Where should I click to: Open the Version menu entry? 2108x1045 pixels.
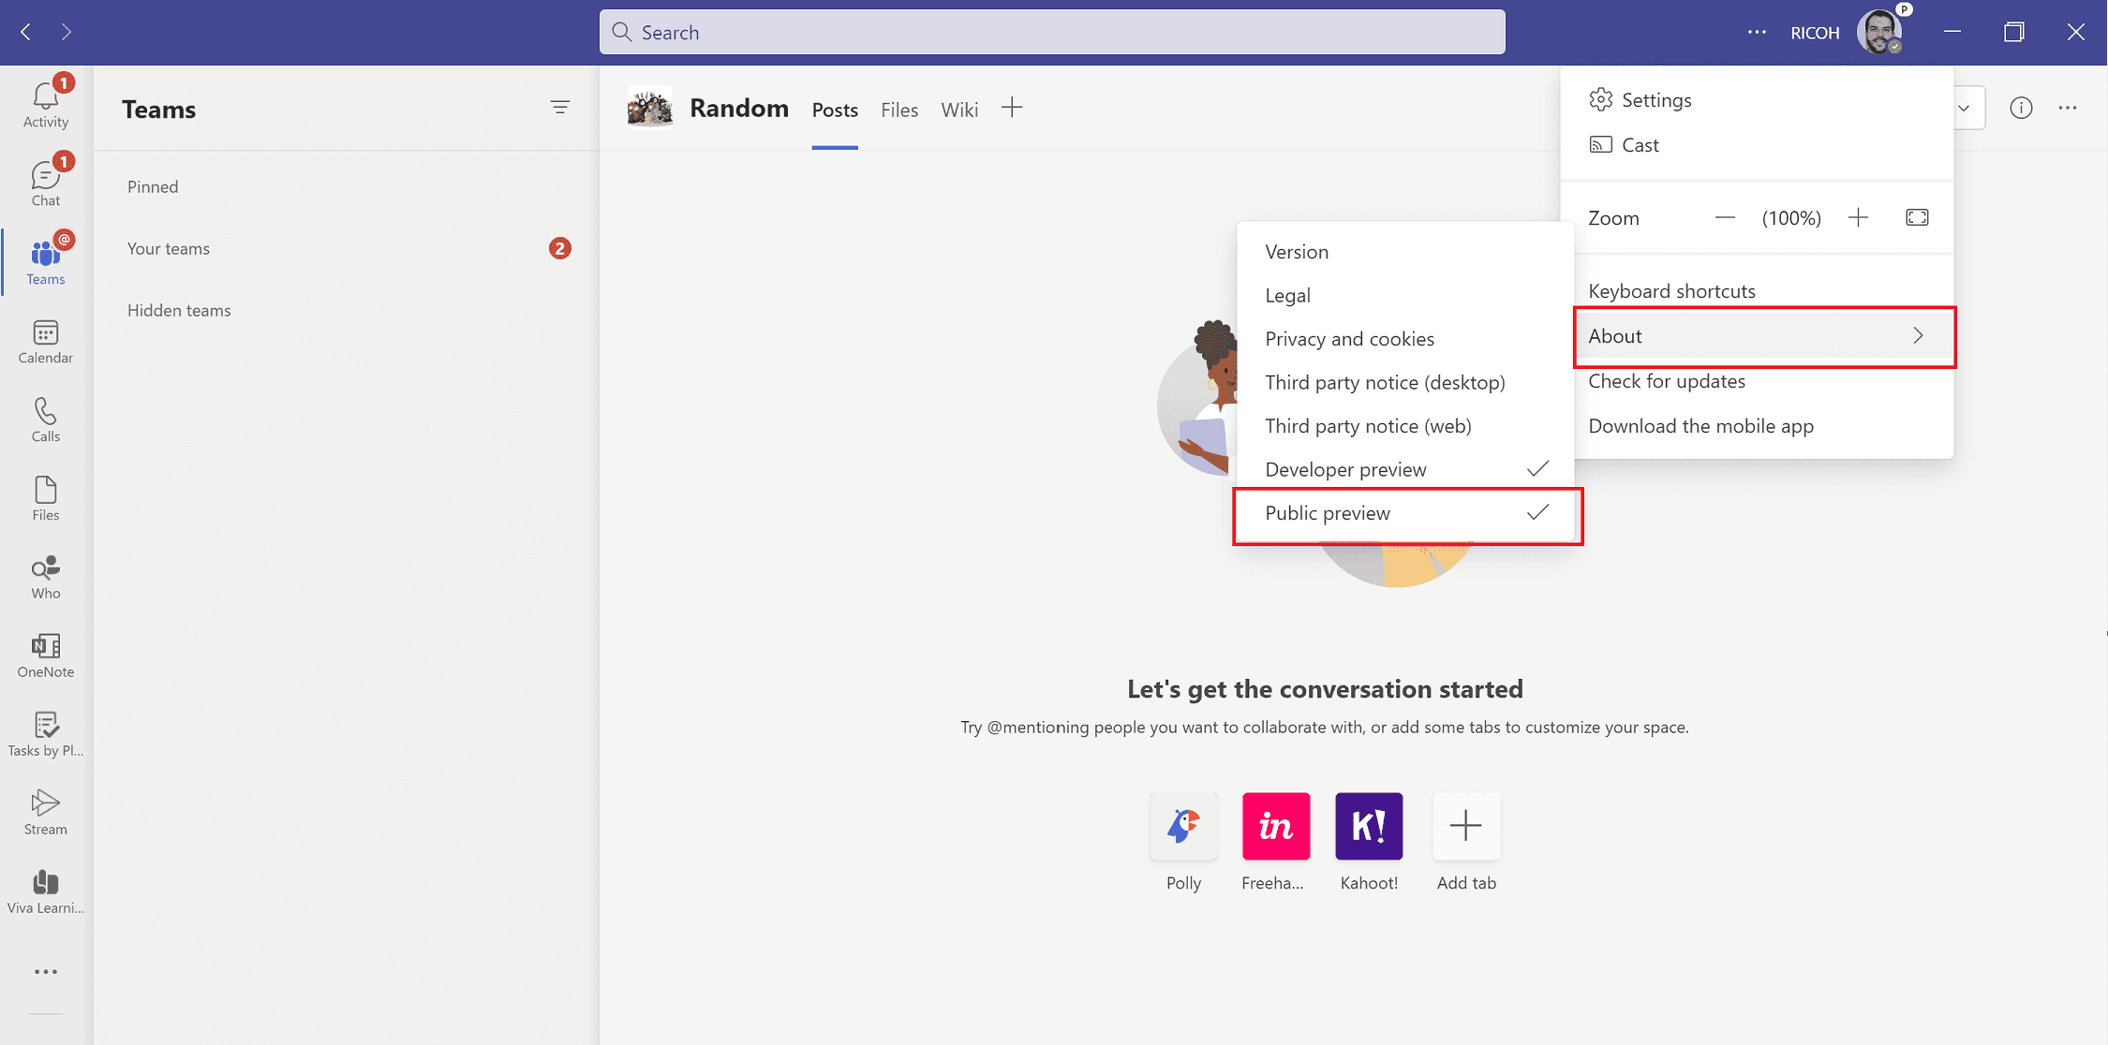(1407, 252)
